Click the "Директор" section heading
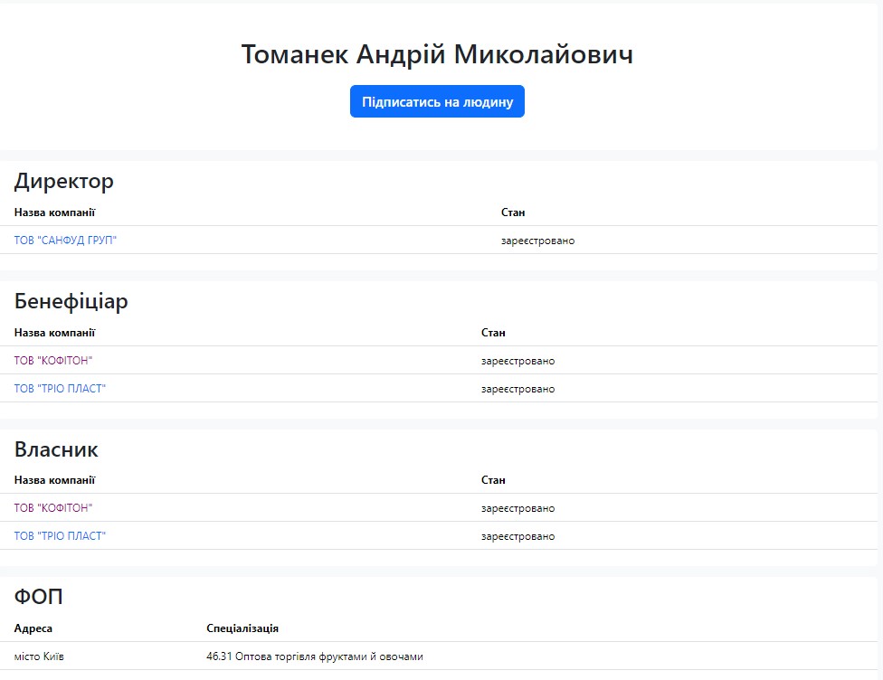The width and height of the screenshot is (883, 680). coord(64,182)
